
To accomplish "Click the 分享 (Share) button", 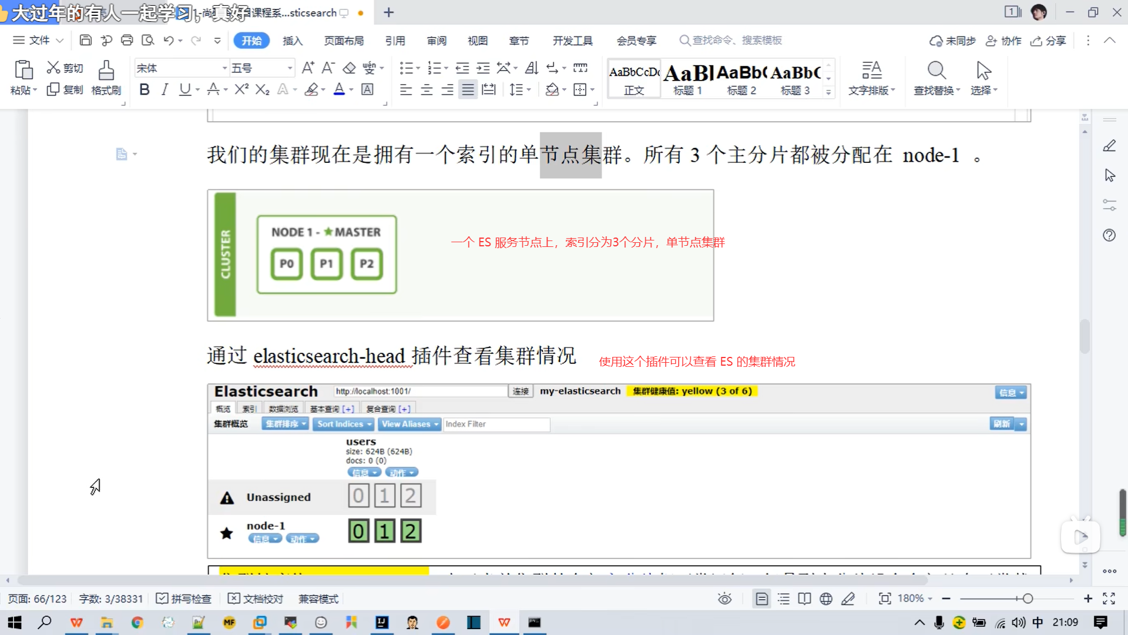I will (1049, 41).
